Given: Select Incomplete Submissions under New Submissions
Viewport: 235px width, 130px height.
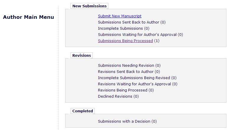Looking at the screenshot, I should 120,29.
